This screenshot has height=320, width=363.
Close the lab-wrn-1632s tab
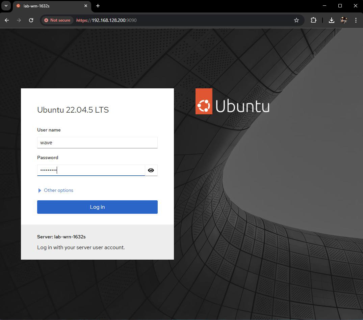coord(86,6)
